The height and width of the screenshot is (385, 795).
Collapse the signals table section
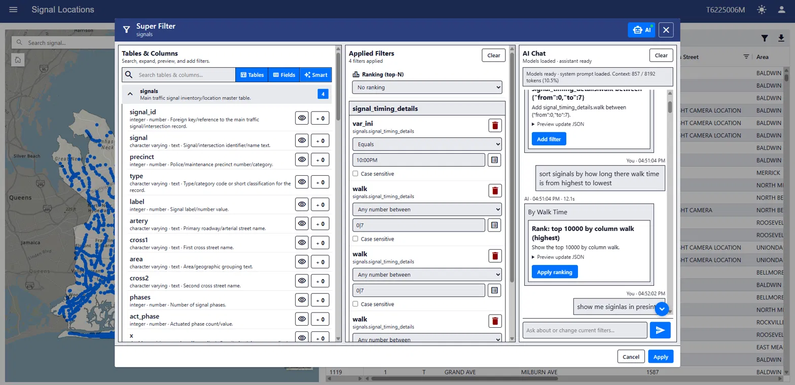tap(130, 94)
